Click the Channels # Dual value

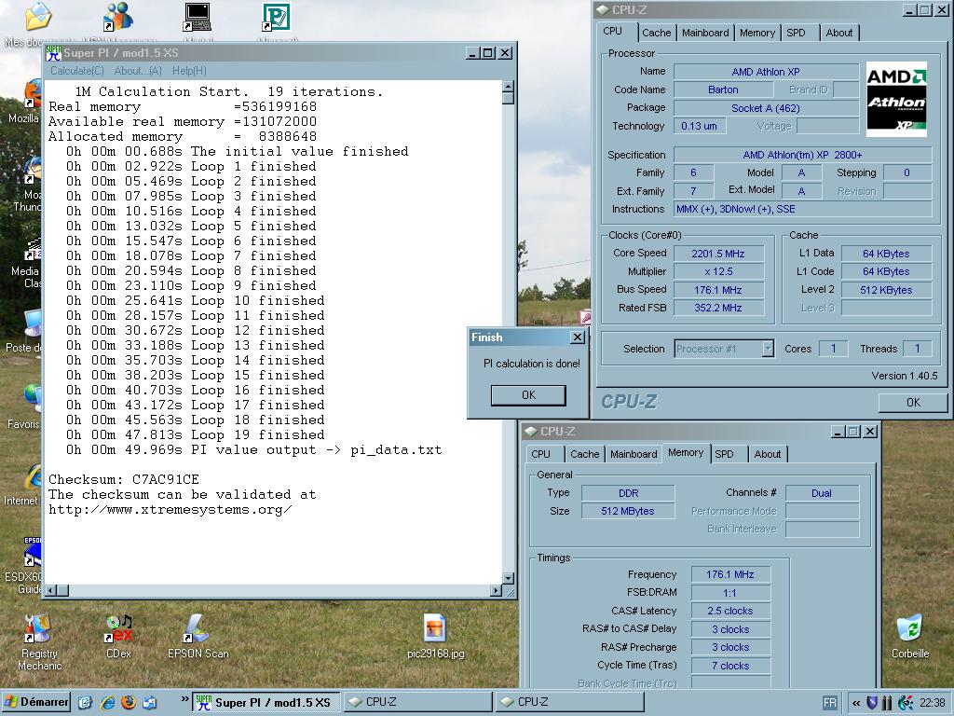(x=822, y=493)
